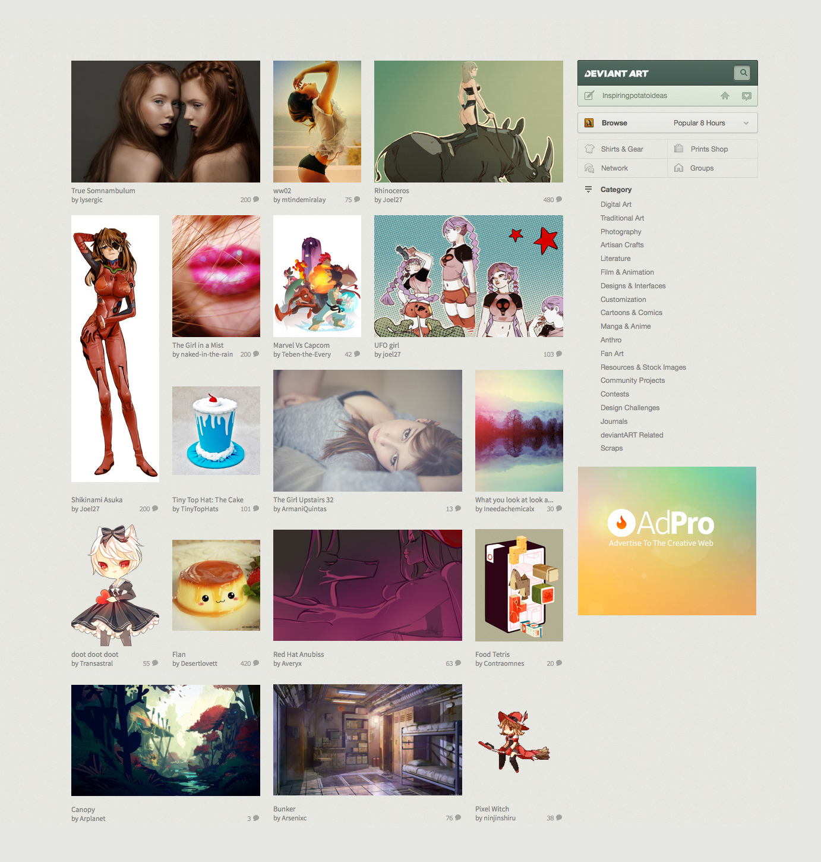Screen dimensions: 821x862
Task: Open notifications with the heart speech-bubble icon
Action: pos(747,95)
